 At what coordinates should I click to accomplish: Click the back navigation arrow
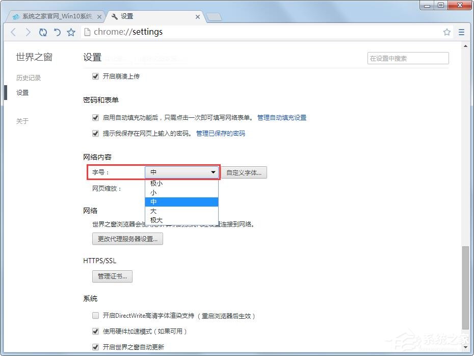(x=13, y=32)
